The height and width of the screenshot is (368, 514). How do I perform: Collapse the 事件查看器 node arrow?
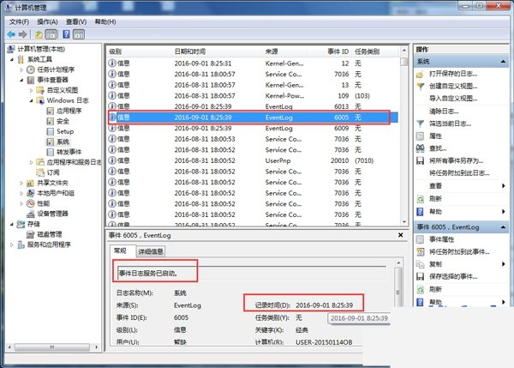[21, 80]
